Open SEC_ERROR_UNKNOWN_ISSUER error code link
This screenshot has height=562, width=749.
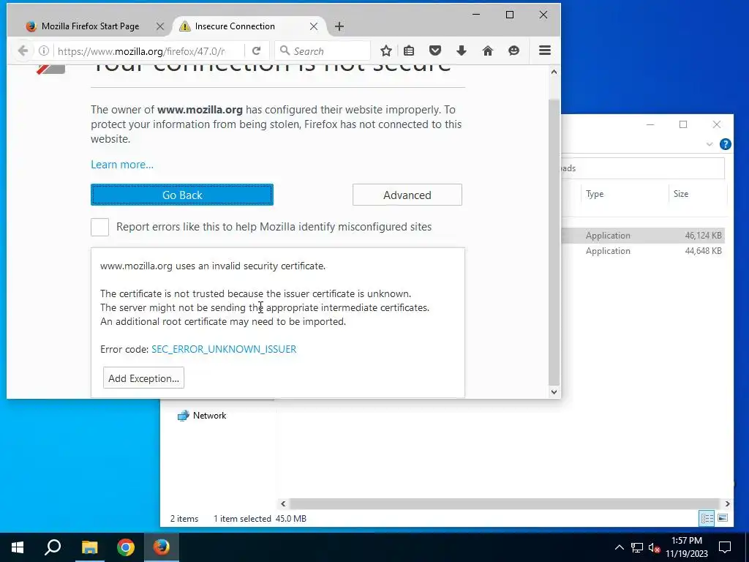[x=224, y=349]
